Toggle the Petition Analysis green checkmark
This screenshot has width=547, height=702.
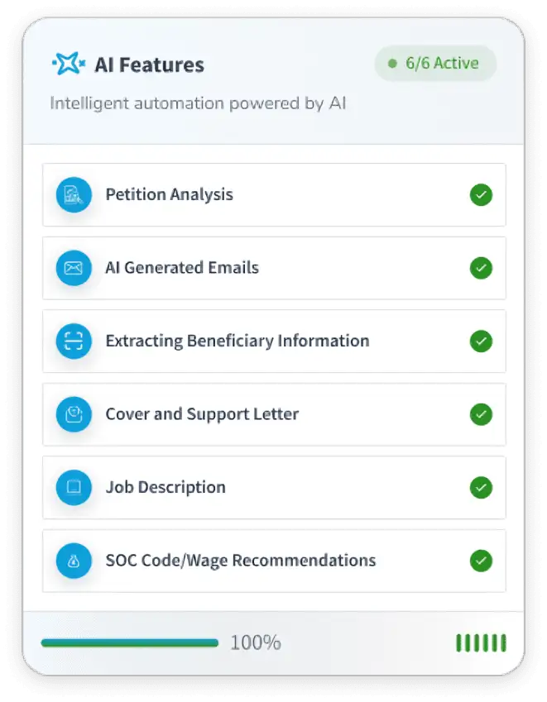coord(481,195)
